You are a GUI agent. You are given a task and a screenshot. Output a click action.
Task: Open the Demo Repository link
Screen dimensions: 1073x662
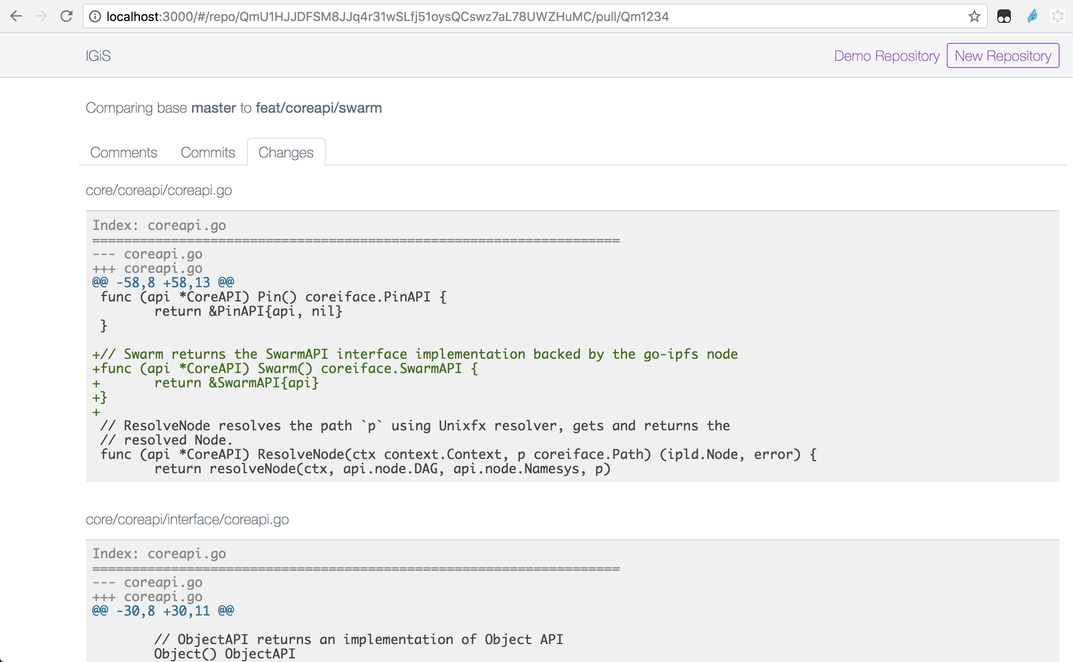point(886,56)
